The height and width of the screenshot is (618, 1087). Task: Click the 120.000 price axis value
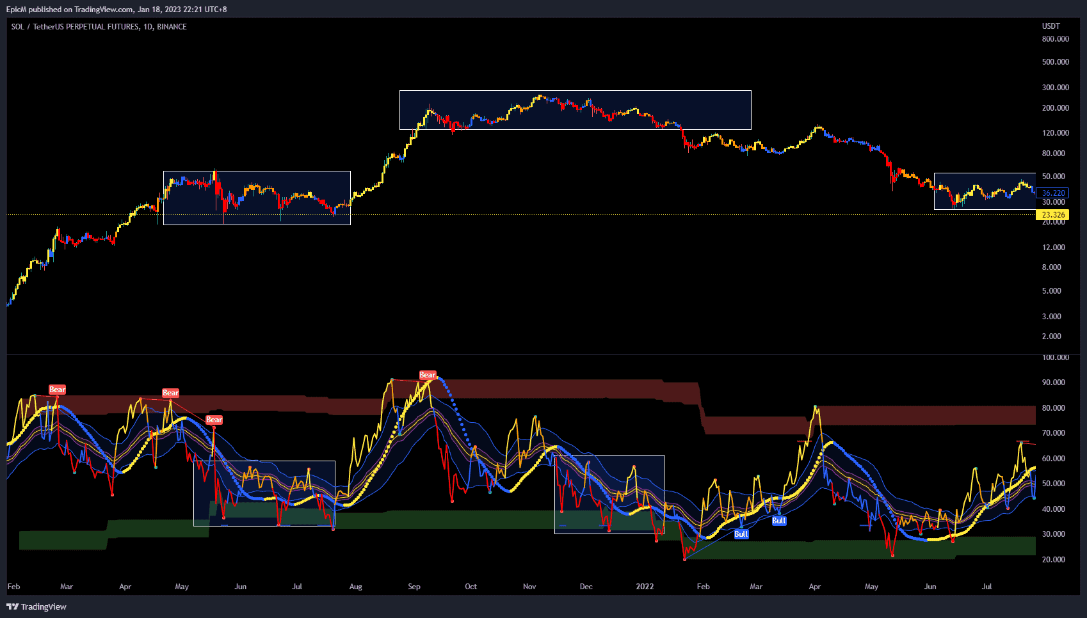[x=1056, y=133]
